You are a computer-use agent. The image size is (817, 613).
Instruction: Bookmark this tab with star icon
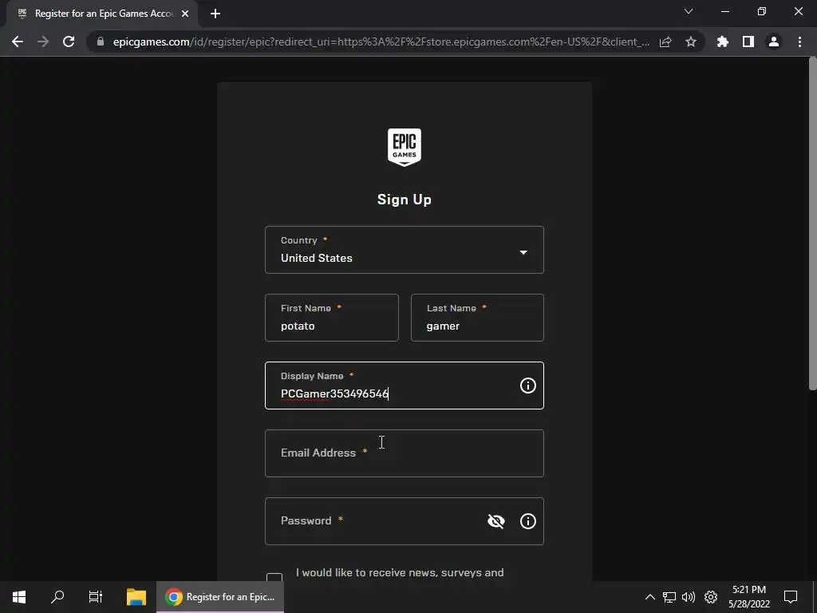[x=691, y=42]
